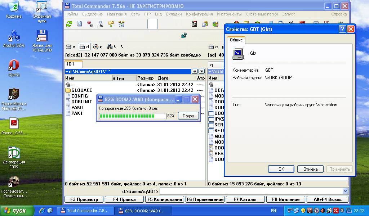The width and height of the screenshot is (369, 216).
Task: Click the F8 Удаление button
Action: [286, 199]
